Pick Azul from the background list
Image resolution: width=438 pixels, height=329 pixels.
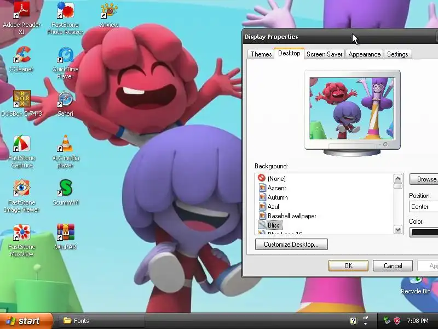tap(273, 207)
